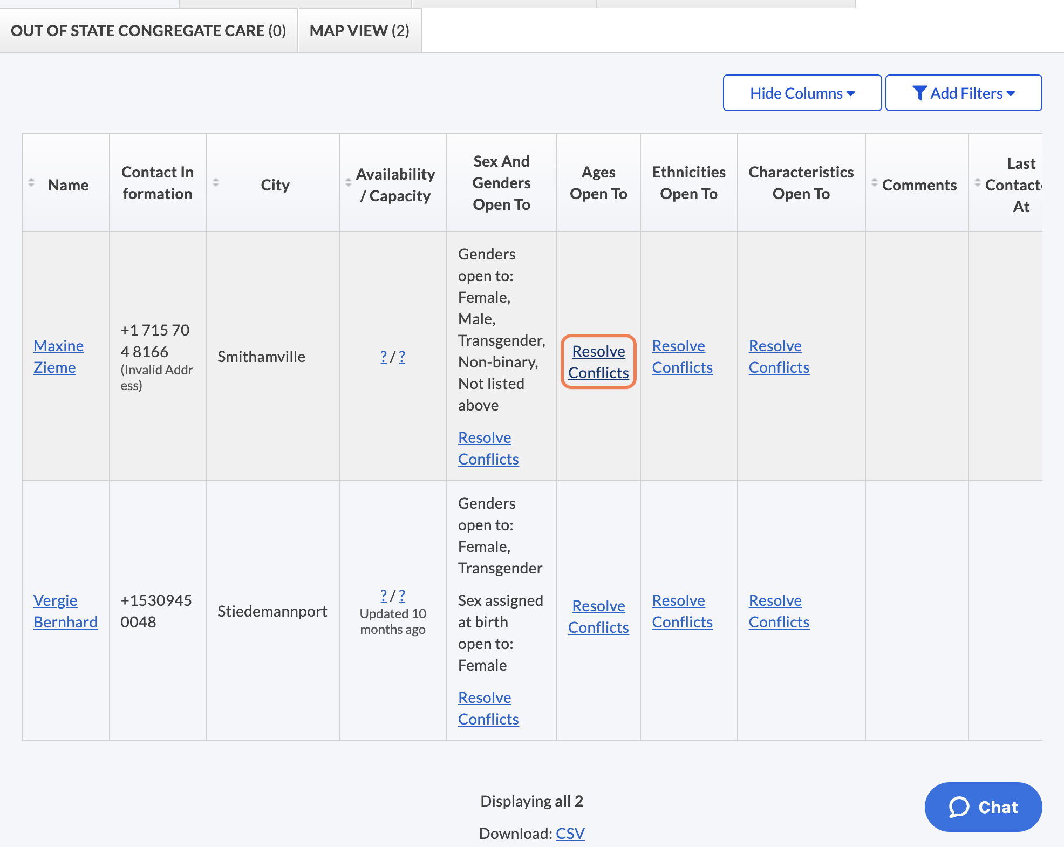
Task: Open the Chat bubble widget
Action: click(983, 807)
